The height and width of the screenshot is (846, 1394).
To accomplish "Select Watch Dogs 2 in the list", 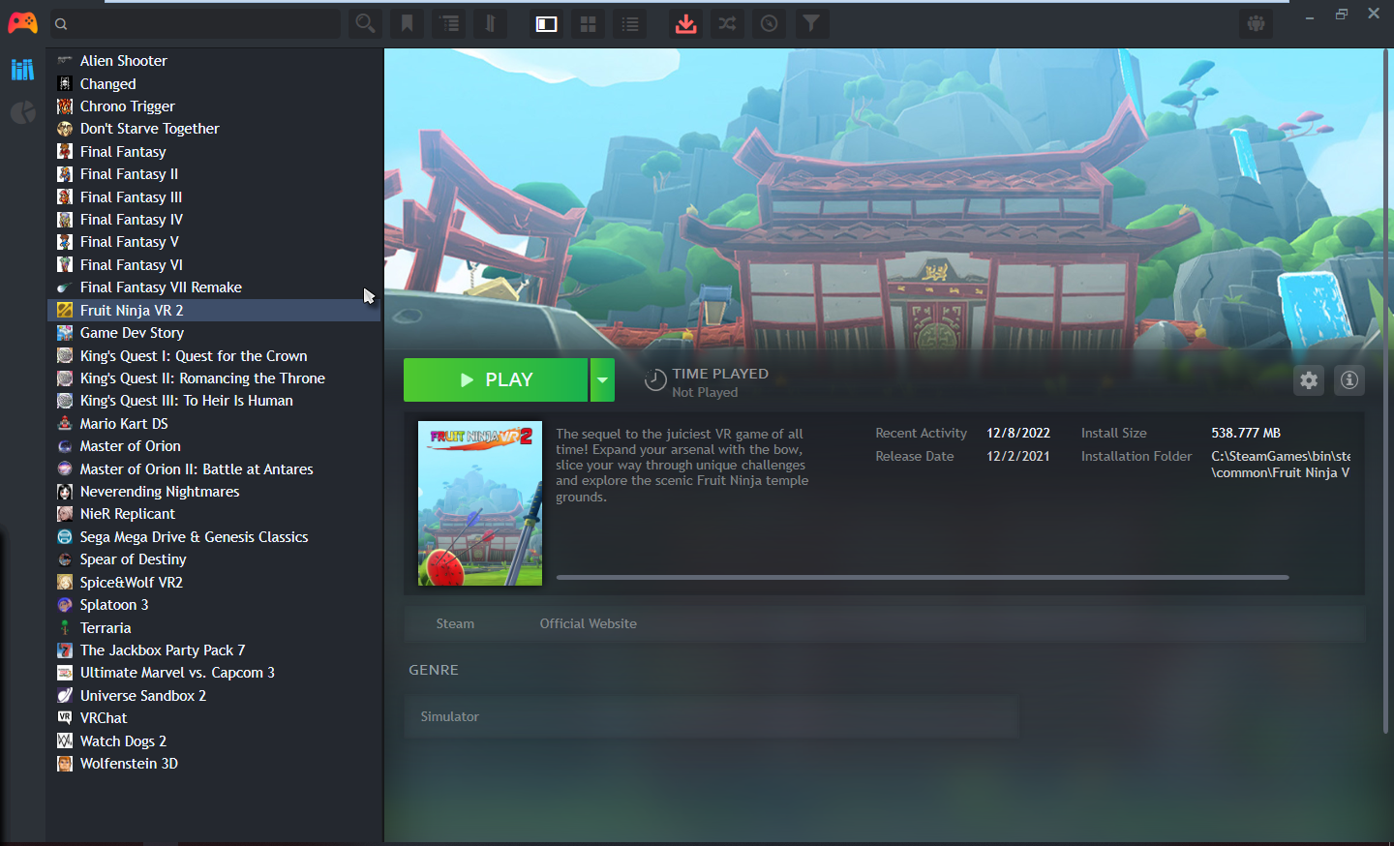I will coord(214,741).
